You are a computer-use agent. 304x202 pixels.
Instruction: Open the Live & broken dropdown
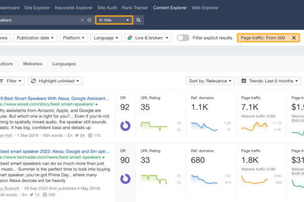(x=148, y=38)
